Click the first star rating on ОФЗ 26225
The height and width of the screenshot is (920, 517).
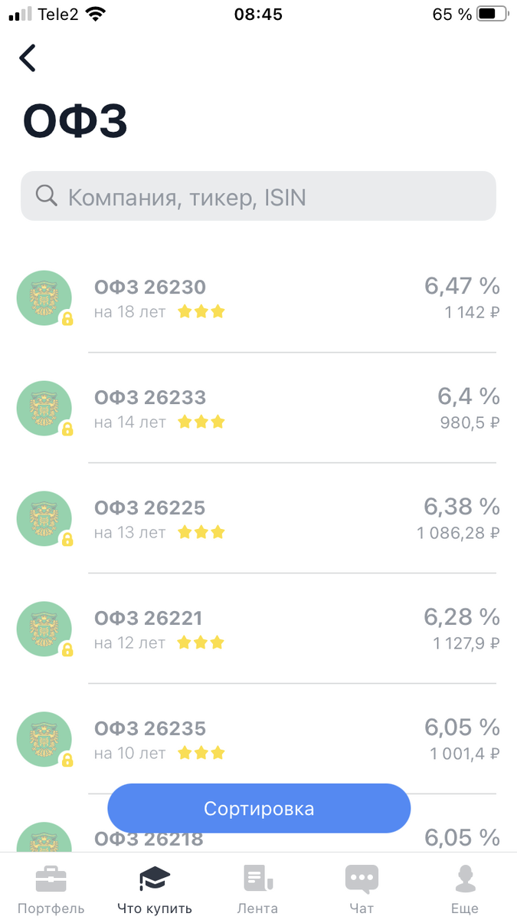point(183,531)
